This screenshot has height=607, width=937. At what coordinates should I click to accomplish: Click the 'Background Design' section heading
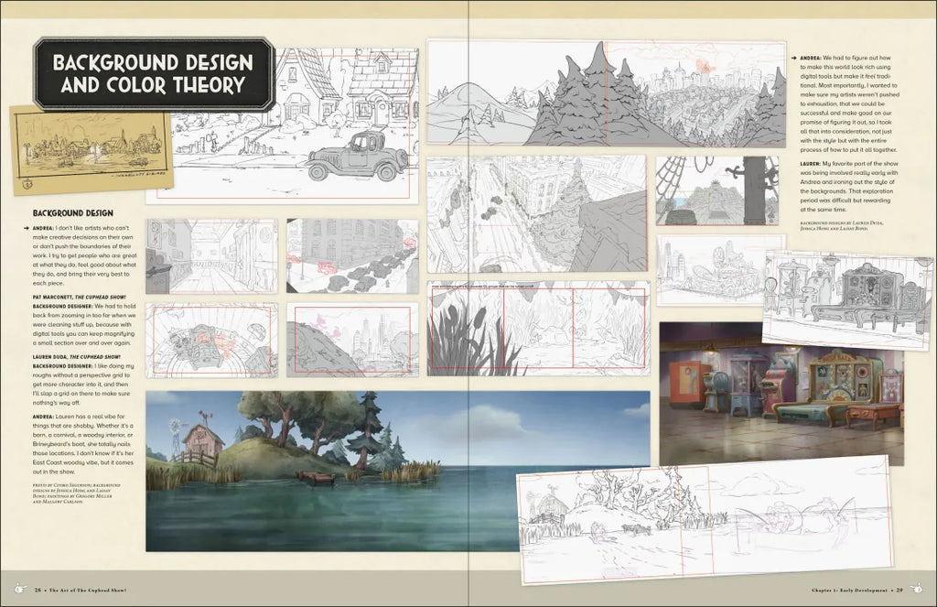(x=72, y=213)
